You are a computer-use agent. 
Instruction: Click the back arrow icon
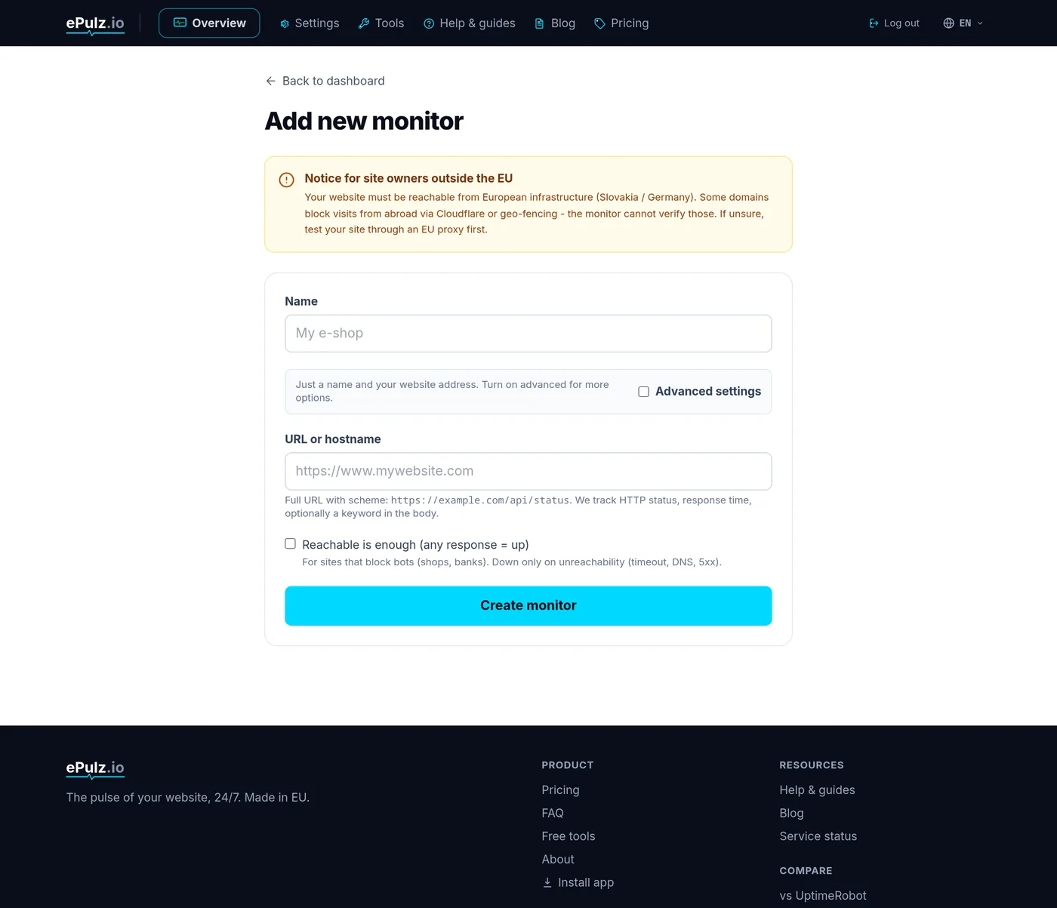[x=271, y=81]
